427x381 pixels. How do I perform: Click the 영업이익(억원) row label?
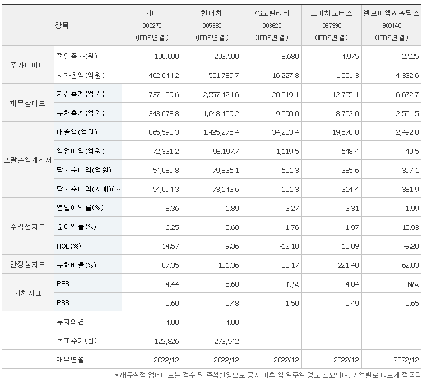pos(81,151)
